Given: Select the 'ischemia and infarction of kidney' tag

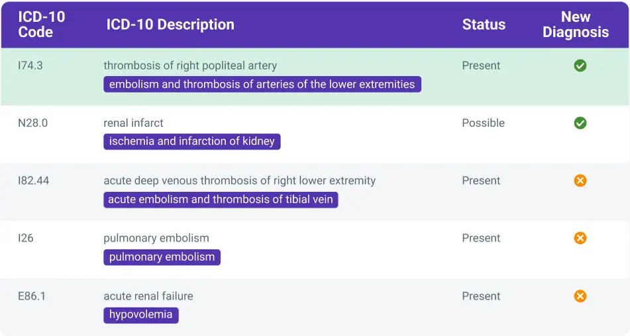Looking at the screenshot, I should (x=192, y=142).
